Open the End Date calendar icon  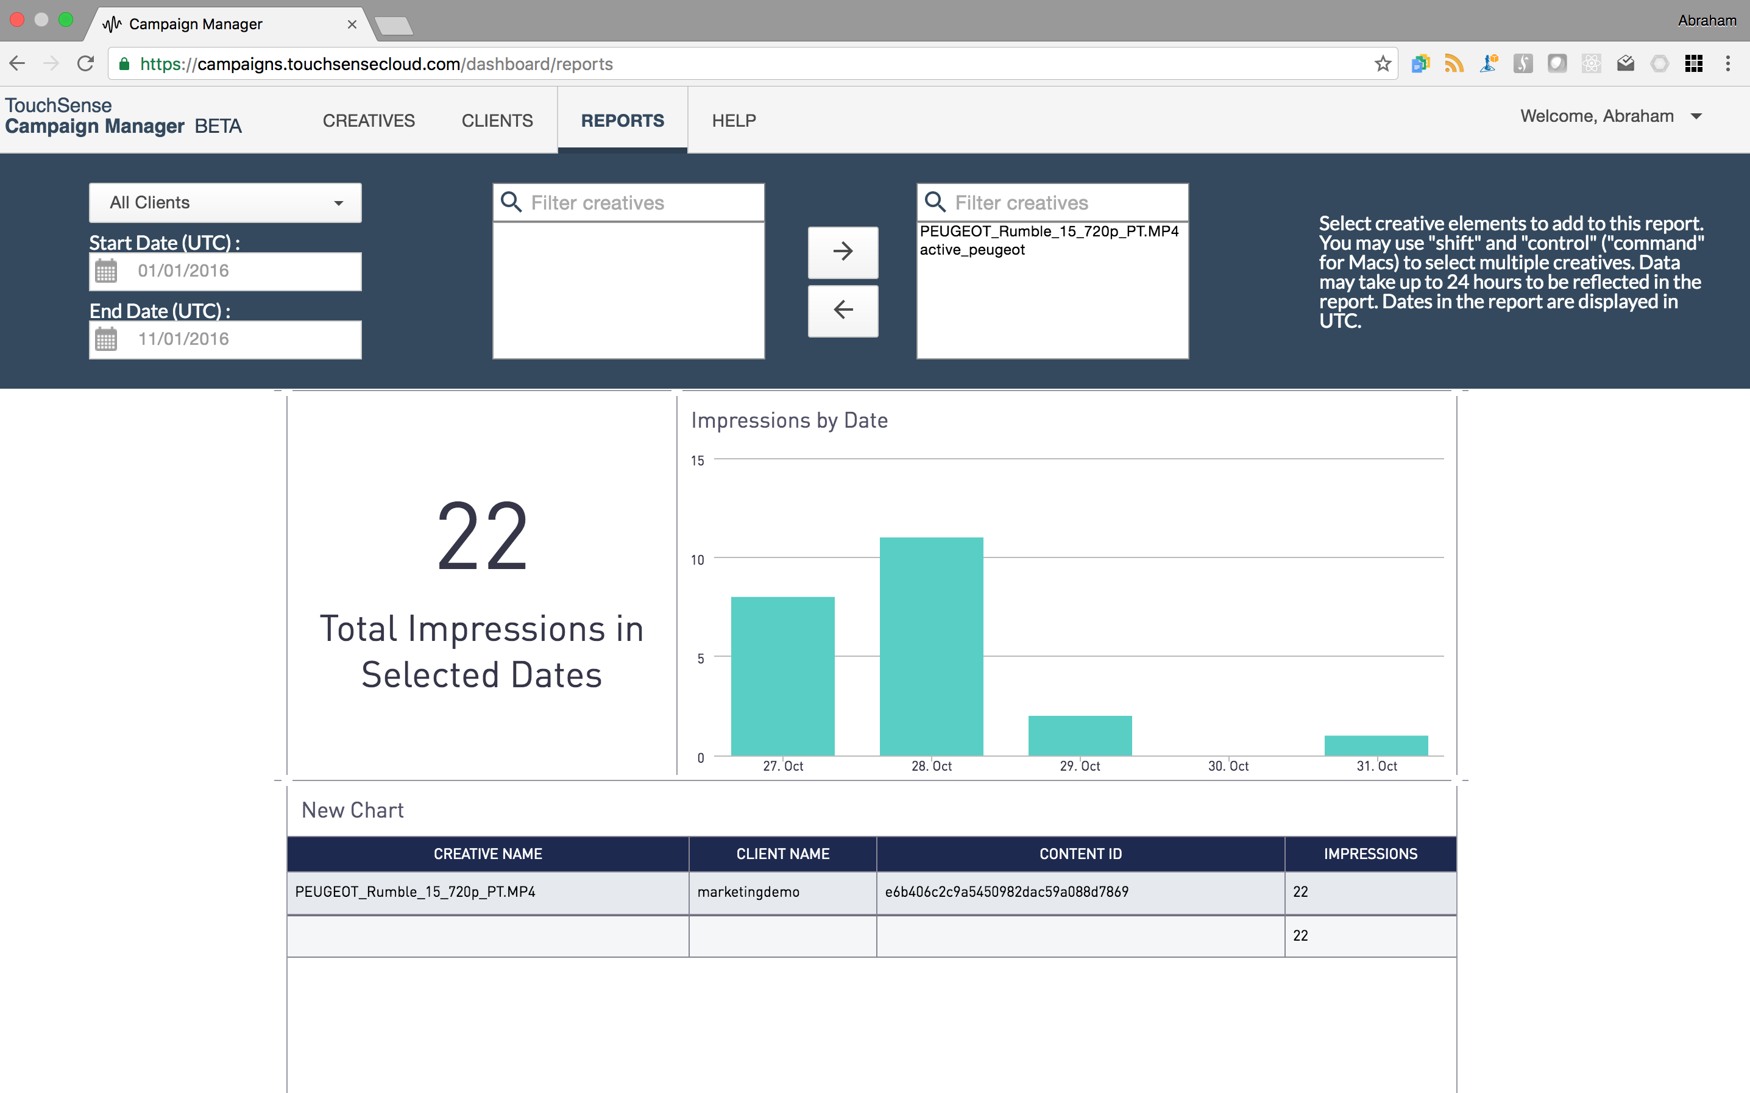point(106,339)
